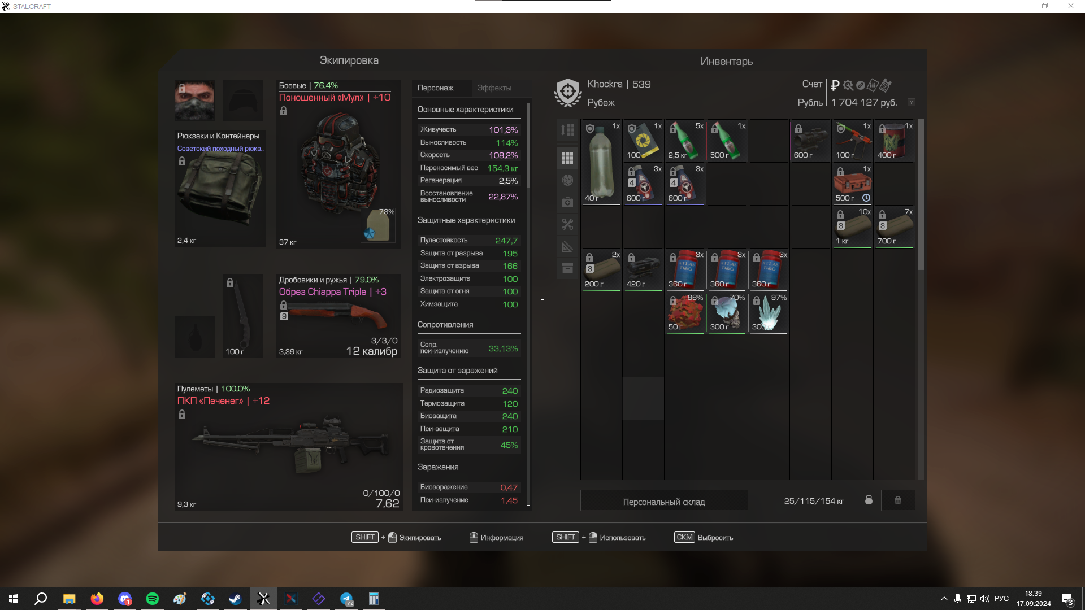The image size is (1085, 610).
Task: Click the 1 704 127 руб. balance
Action: coord(864,102)
